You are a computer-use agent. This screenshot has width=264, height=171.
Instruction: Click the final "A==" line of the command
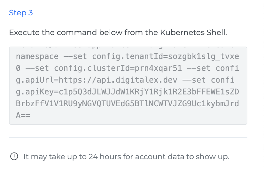(23, 115)
